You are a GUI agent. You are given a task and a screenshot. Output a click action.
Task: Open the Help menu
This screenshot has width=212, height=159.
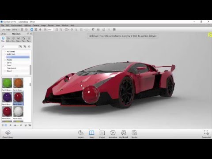pyautogui.click(x=72, y=25)
